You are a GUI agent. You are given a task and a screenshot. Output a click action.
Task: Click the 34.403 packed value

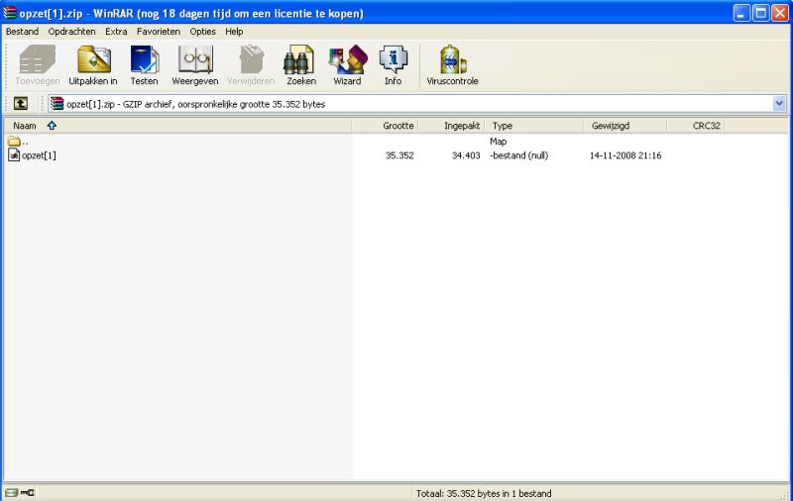(x=466, y=155)
